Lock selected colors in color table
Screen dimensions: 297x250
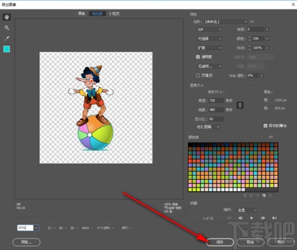[x=257, y=195]
